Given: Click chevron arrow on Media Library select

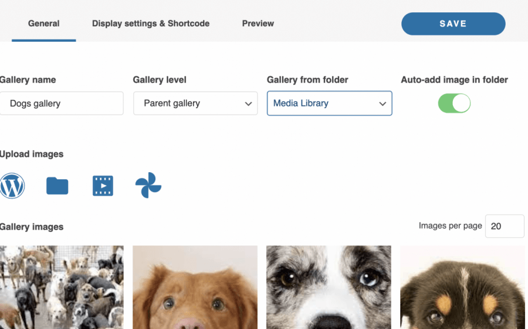Looking at the screenshot, I should (383, 104).
